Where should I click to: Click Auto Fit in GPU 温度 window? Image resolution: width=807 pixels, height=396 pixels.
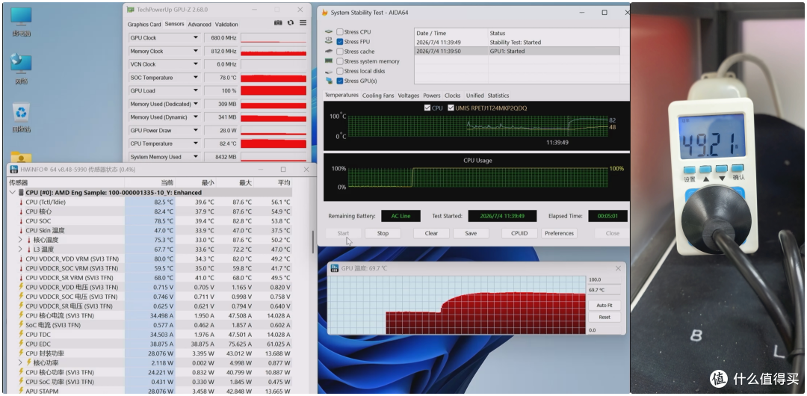tap(605, 306)
